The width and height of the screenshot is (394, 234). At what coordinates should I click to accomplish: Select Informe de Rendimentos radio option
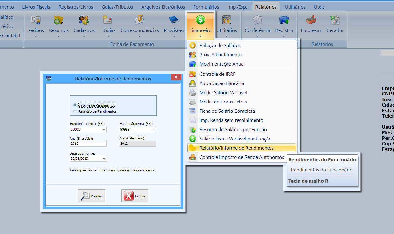(75, 105)
